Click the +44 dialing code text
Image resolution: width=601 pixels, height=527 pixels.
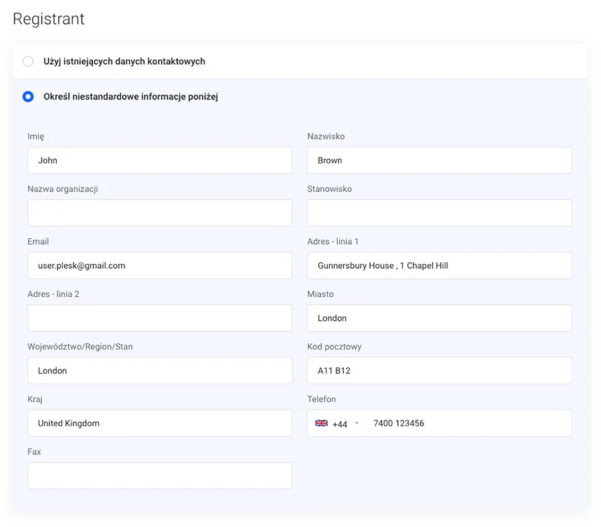(x=340, y=424)
